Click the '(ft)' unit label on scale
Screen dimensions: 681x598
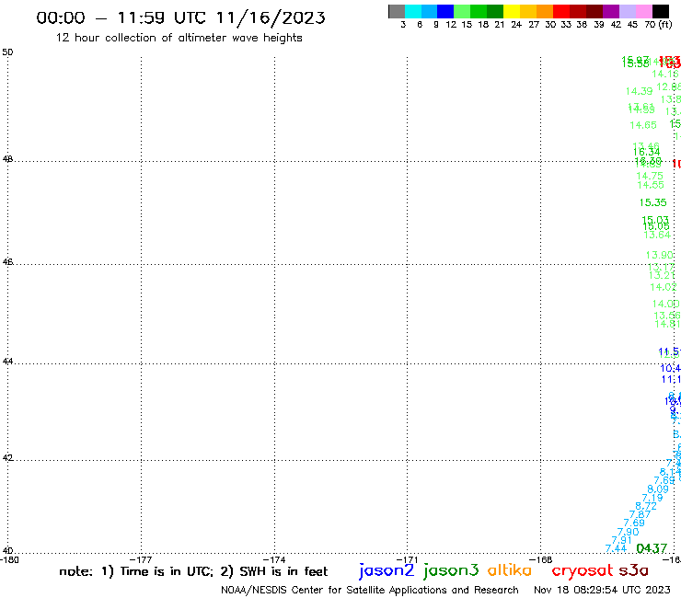pyautogui.click(x=665, y=24)
